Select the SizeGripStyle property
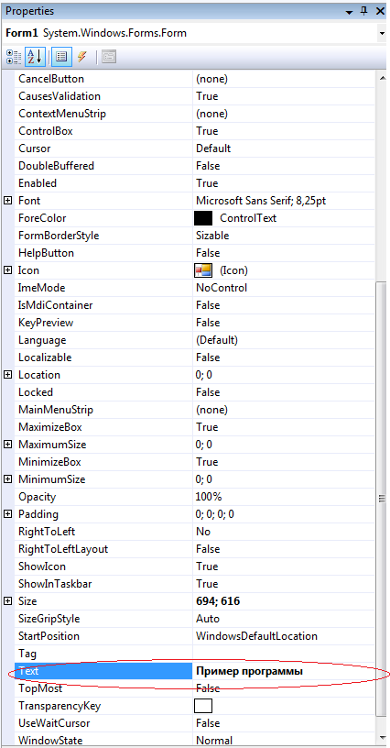Image resolution: width=390 pixels, height=748 pixels. point(49,619)
